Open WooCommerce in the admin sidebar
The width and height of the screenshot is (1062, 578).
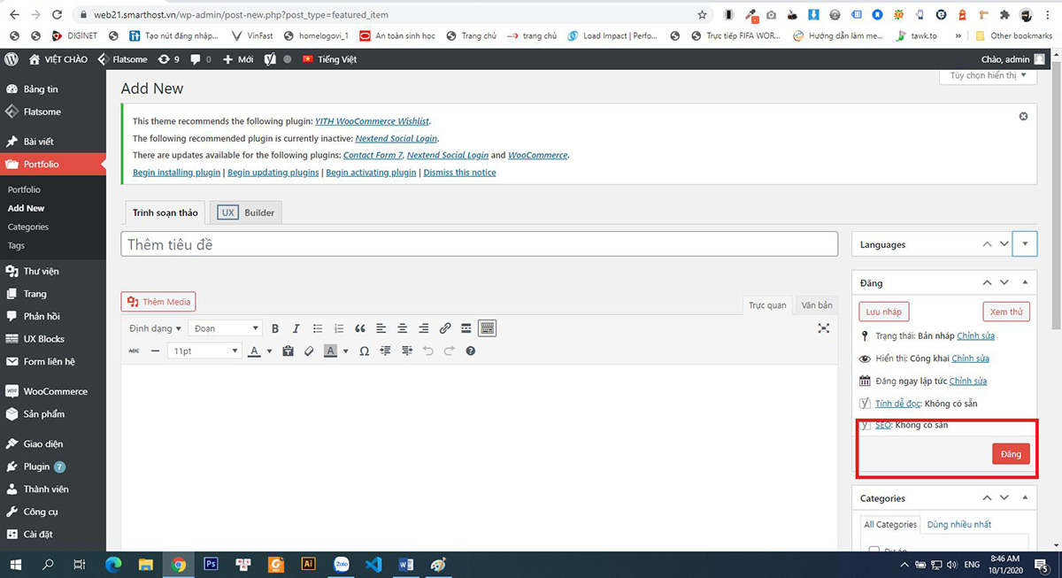pos(53,391)
